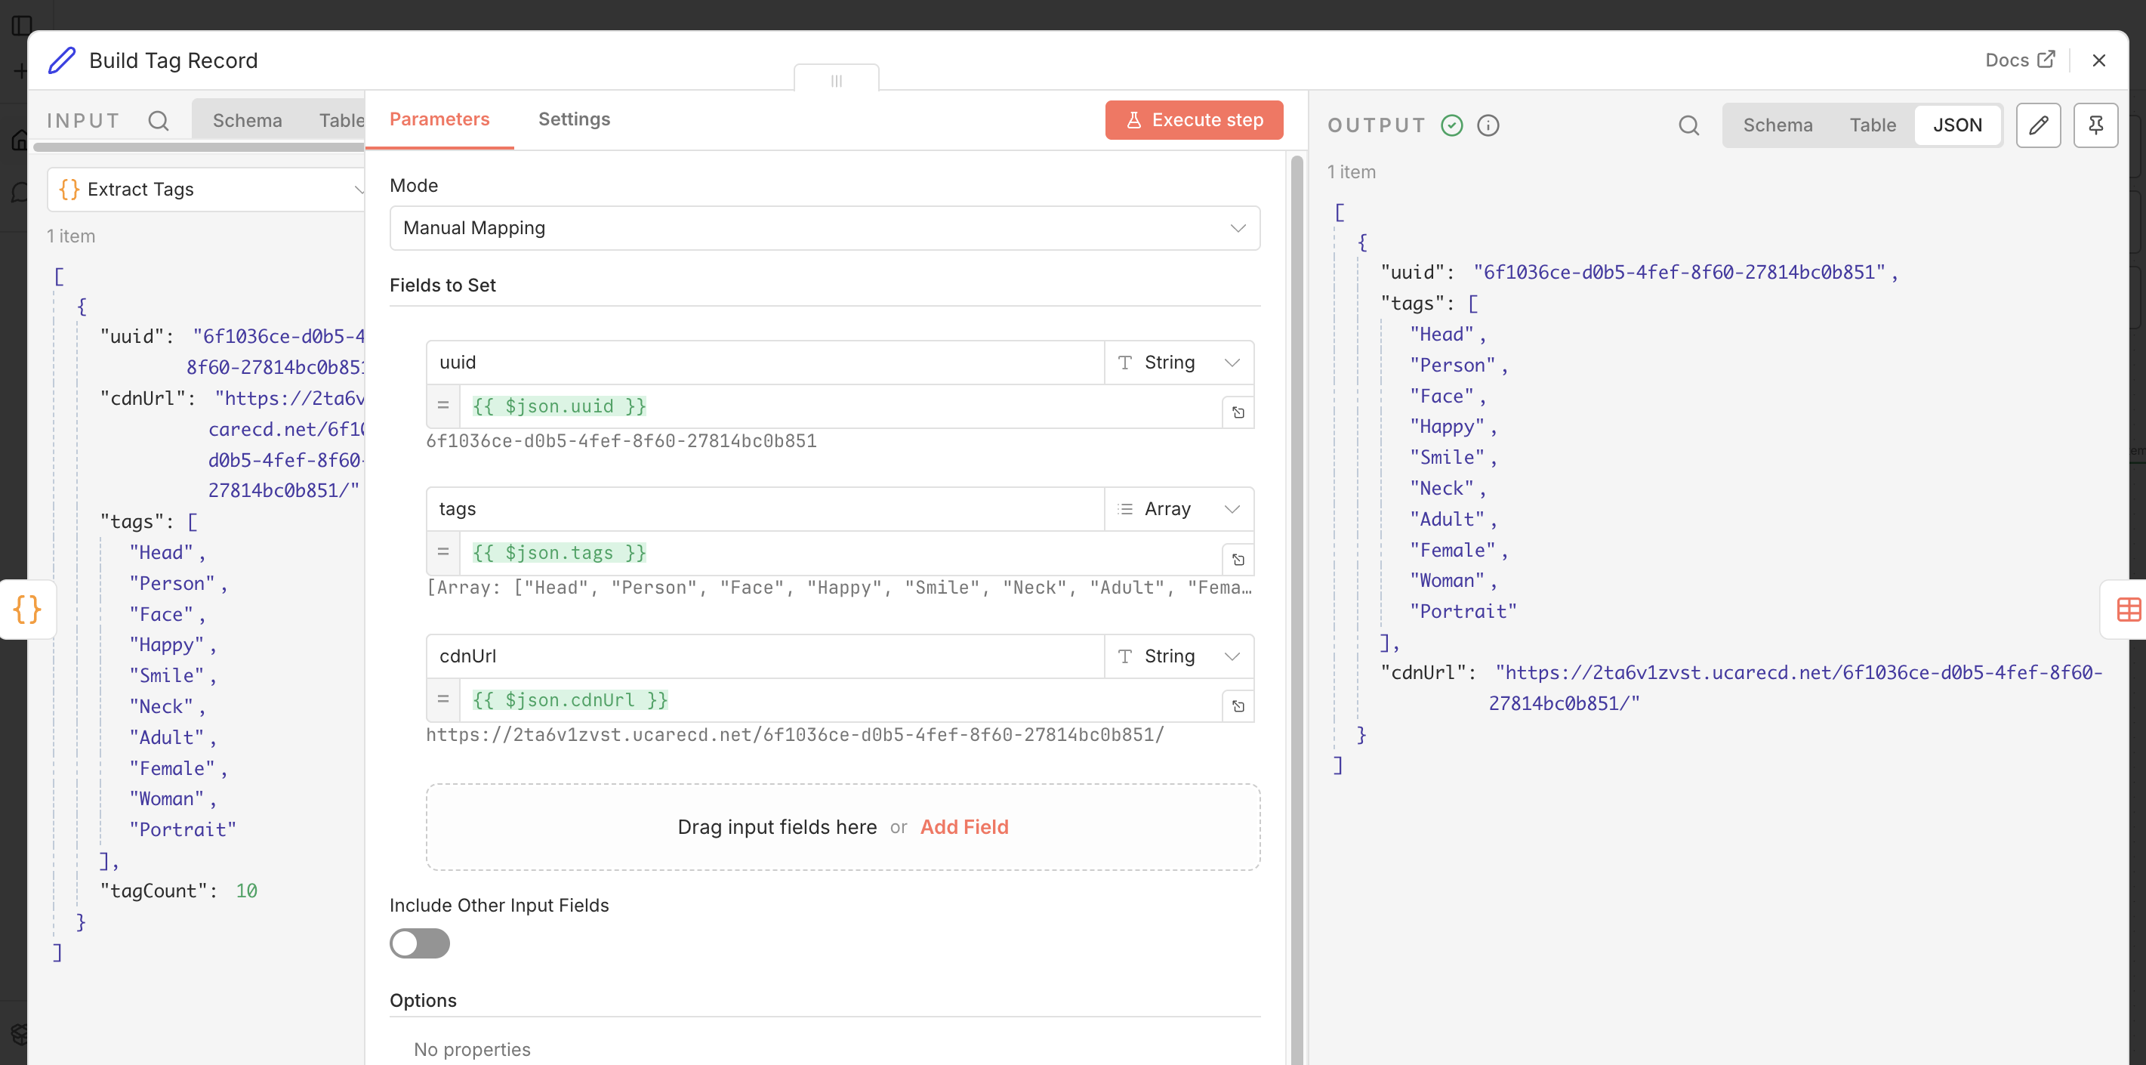Edit the {{ $json.cdnUrl }} expression
Viewport: 2146px width, 1065px height.
click(840, 700)
